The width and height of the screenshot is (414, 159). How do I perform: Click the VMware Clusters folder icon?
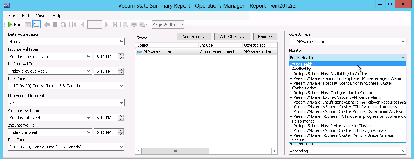point(139,52)
